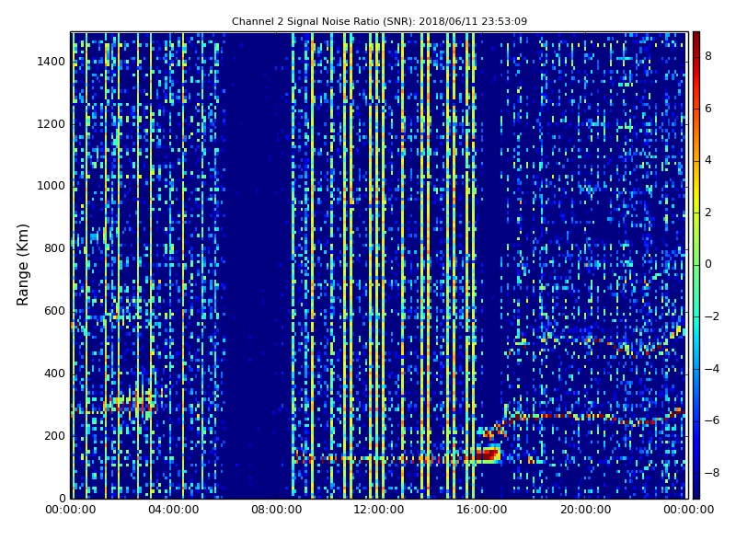Image resolution: width=736 pixels, height=552 pixels.
Task: Click the strong red echo blob near 16:00
Action: pos(488,454)
